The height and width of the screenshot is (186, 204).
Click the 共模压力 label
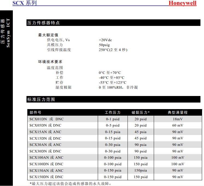(55, 45)
